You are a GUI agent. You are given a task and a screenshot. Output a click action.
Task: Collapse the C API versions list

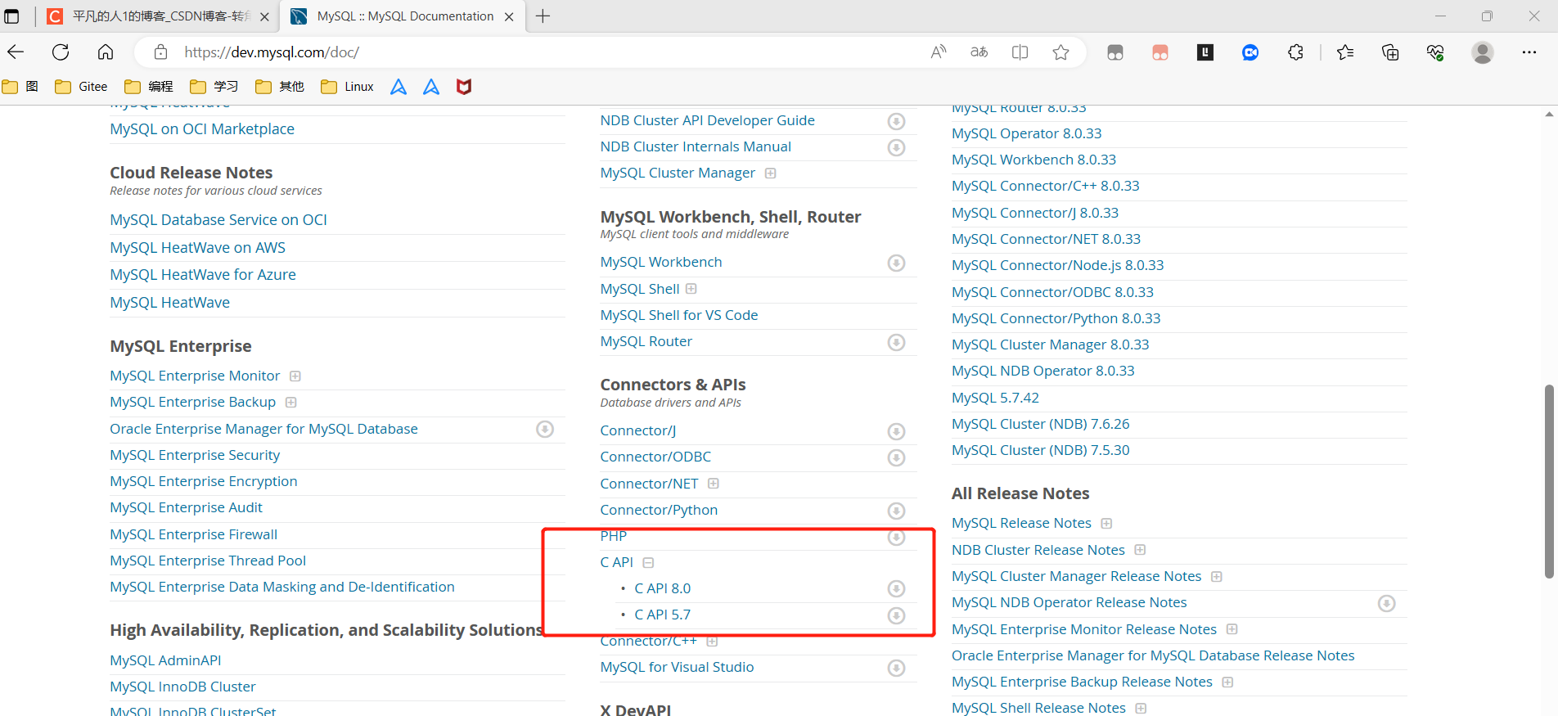(x=649, y=563)
